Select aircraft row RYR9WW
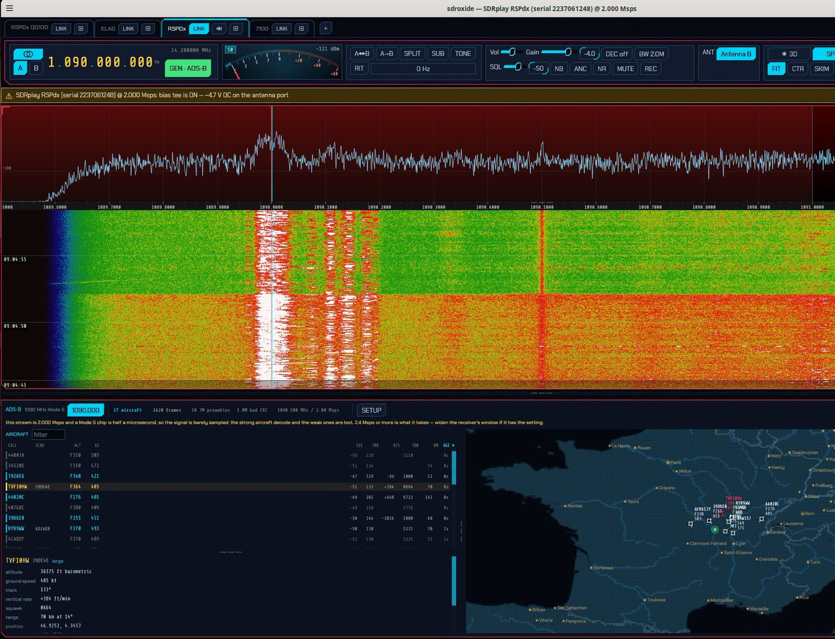Screen dimensions: 835x639 point(228,528)
